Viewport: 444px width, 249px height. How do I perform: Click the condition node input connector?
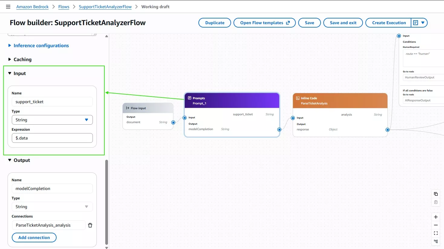tap(399, 36)
